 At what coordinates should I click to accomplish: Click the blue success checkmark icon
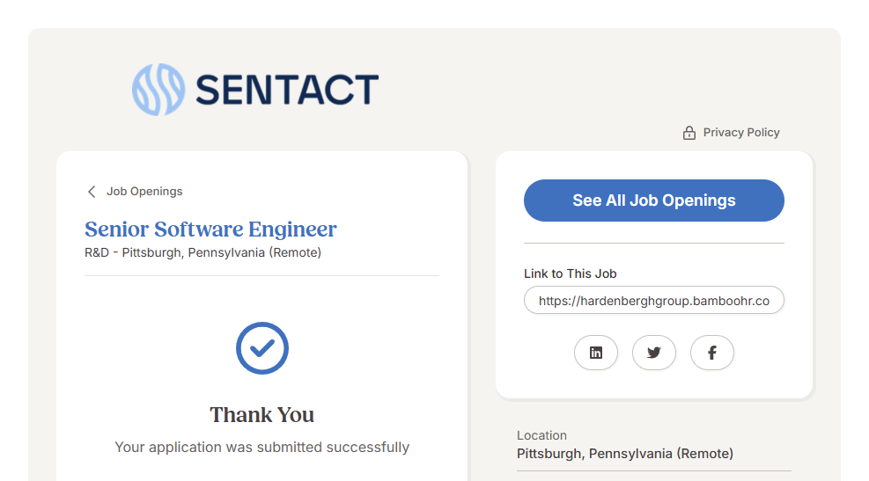tap(262, 348)
